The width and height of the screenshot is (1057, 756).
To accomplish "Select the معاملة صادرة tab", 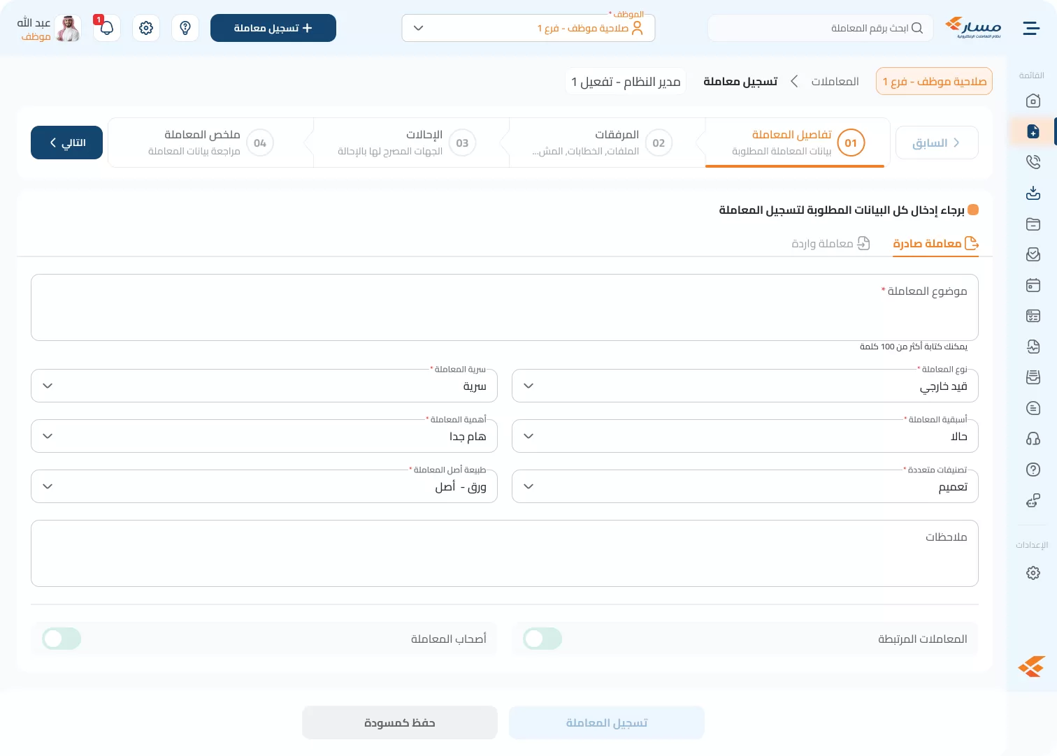I will coord(935,243).
